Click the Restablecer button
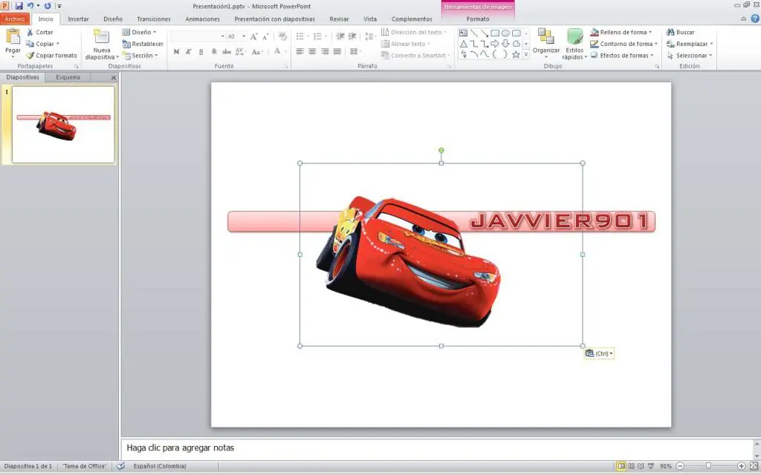Screen dimensions: 761x475 tap(143, 44)
